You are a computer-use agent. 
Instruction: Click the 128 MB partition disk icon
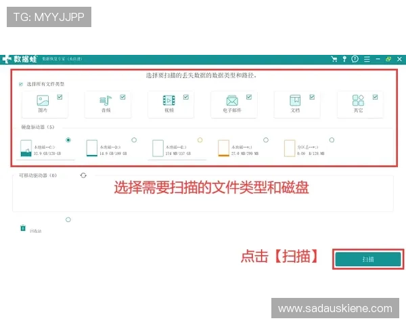click(290, 148)
